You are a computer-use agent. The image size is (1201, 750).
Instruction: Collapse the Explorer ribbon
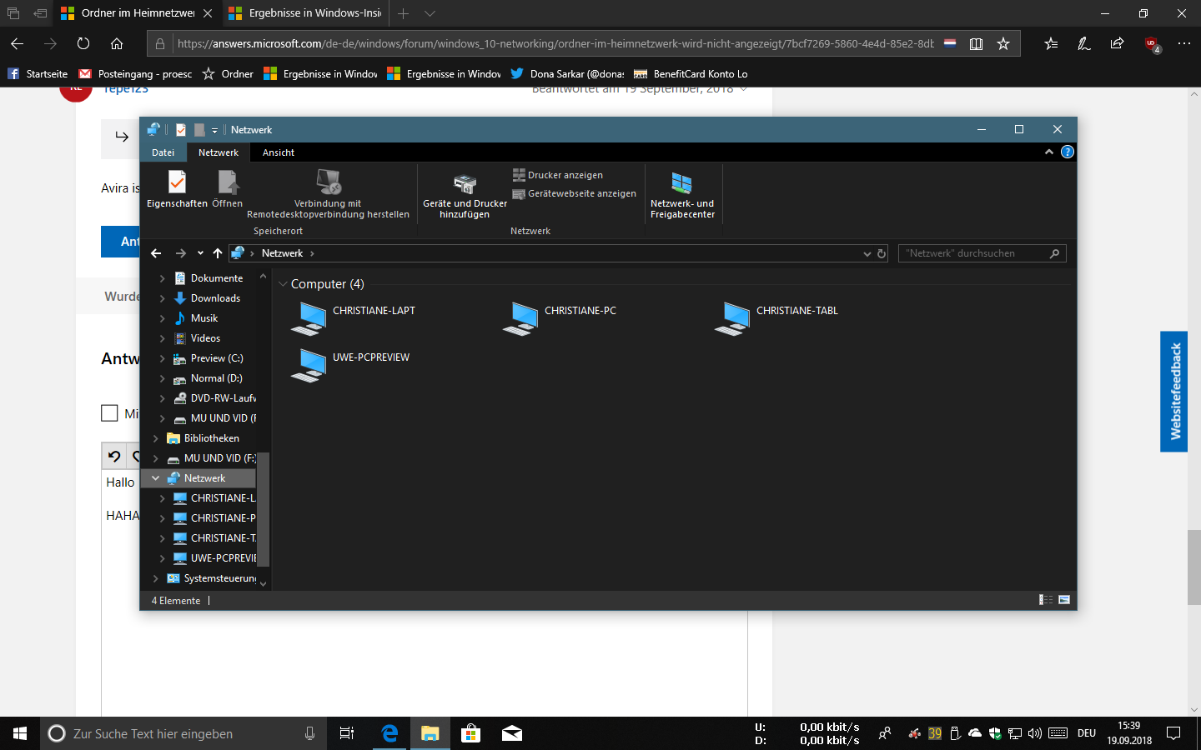[1049, 152]
